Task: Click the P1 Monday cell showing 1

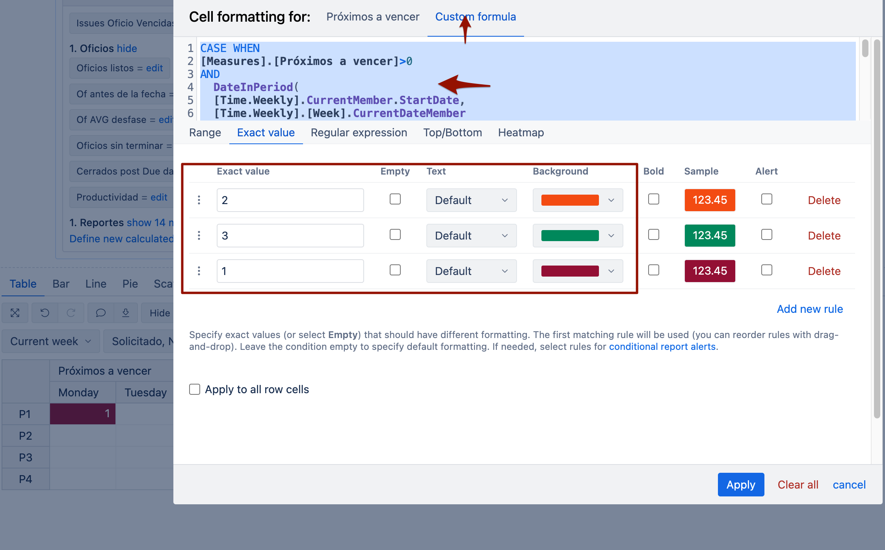Action: pyautogui.click(x=83, y=414)
